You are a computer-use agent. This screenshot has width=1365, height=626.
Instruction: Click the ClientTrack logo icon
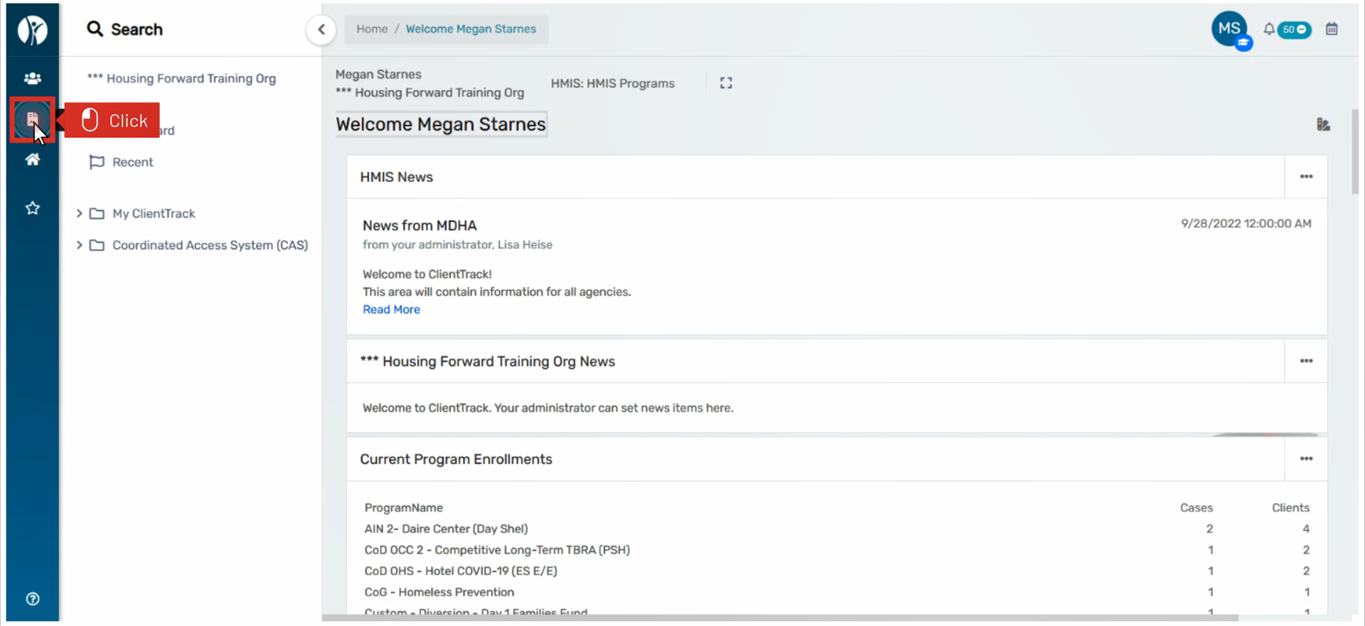click(32, 30)
